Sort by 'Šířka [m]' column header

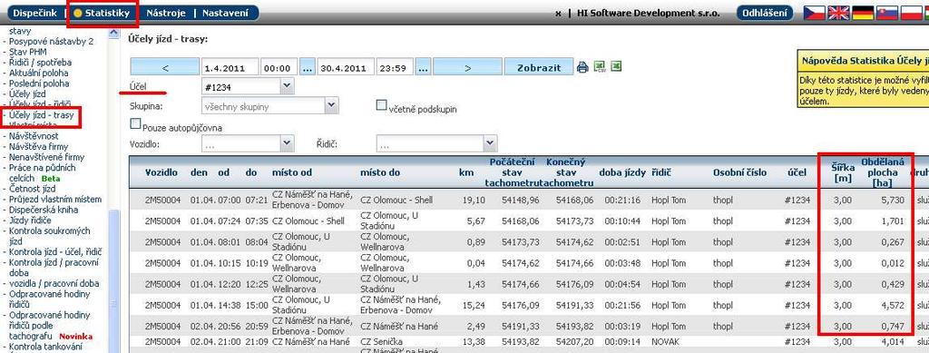point(843,172)
